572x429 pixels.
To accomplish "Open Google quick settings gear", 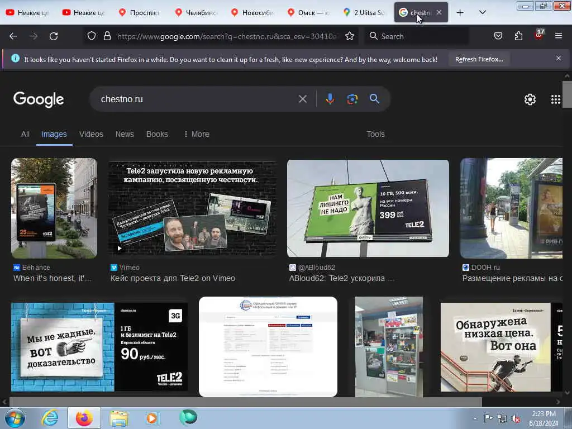I will [530, 99].
